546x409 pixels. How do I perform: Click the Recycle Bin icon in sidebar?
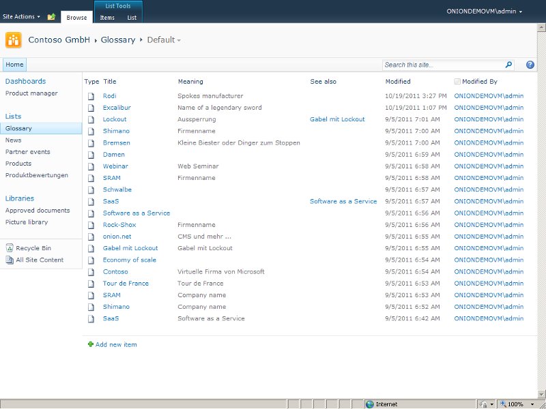coord(10,248)
